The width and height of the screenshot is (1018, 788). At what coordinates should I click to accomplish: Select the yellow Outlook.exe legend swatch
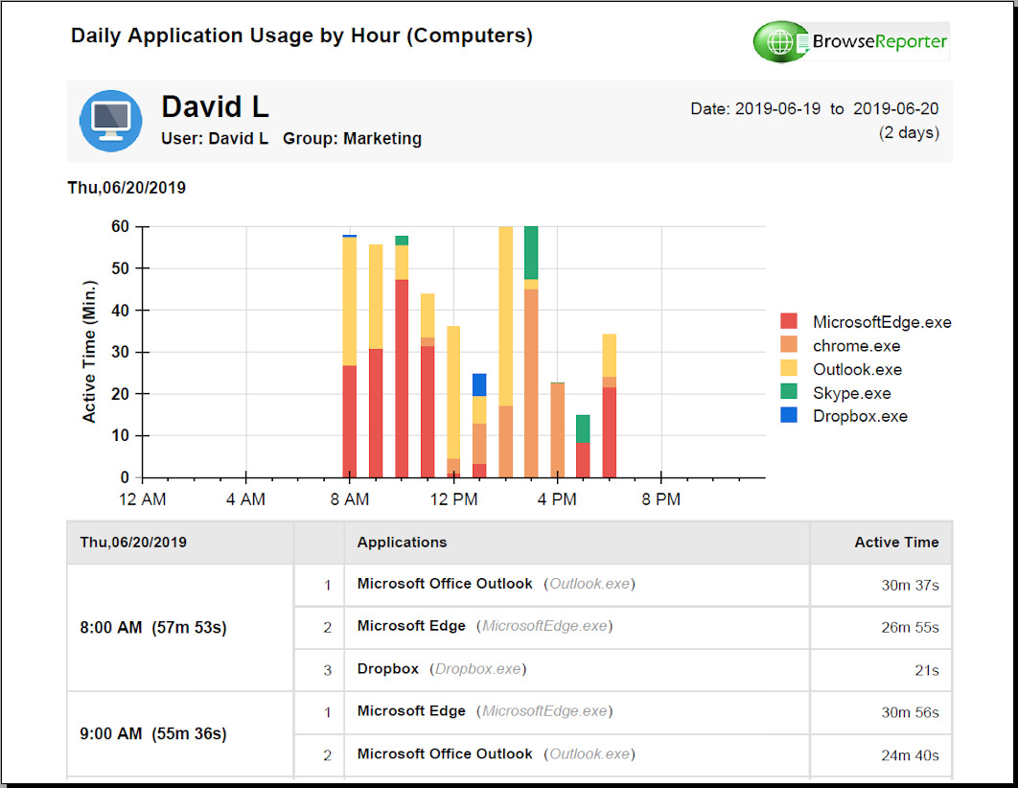click(x=789, y=369)
